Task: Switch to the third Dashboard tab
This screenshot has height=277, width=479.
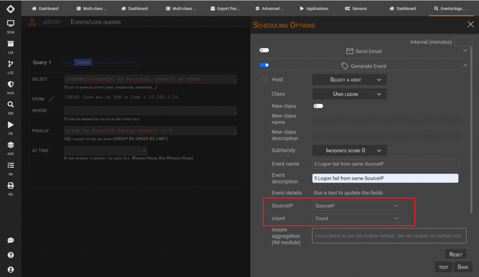Action: 403,8
